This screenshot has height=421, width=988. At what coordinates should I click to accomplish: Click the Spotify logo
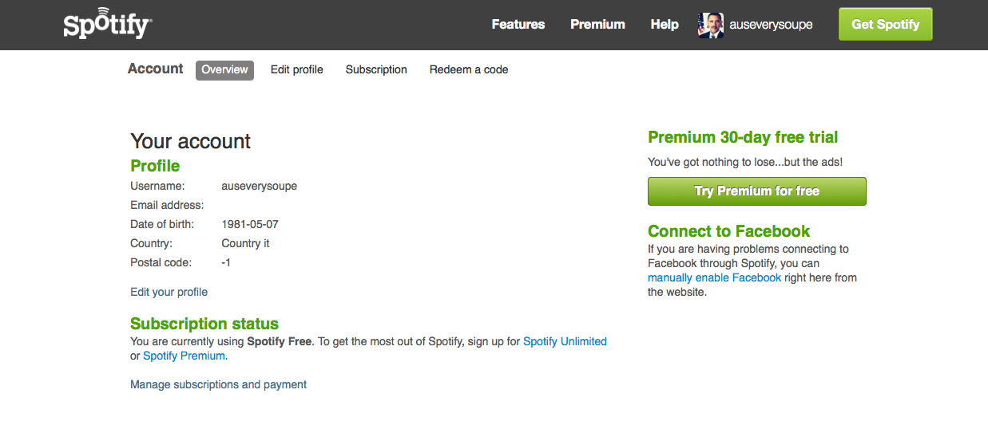(x=108, y=25)
